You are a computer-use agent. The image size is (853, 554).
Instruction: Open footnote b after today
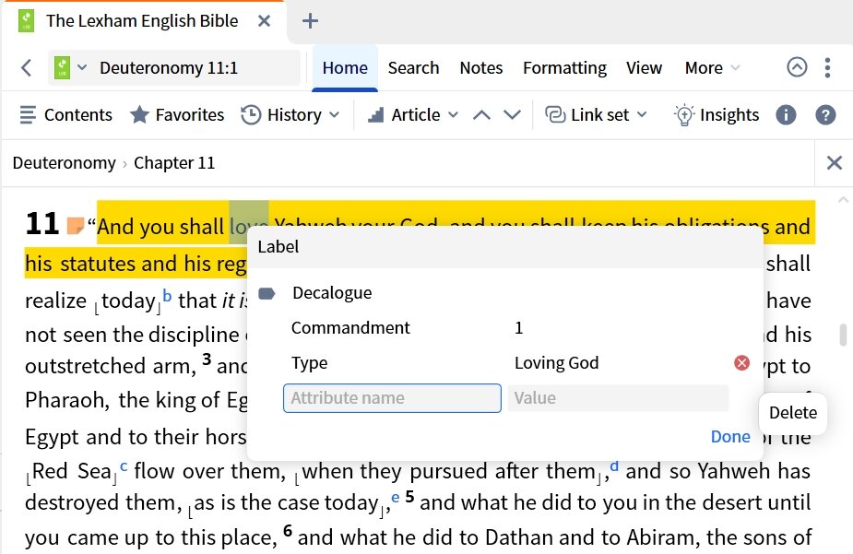click(167, 296)
